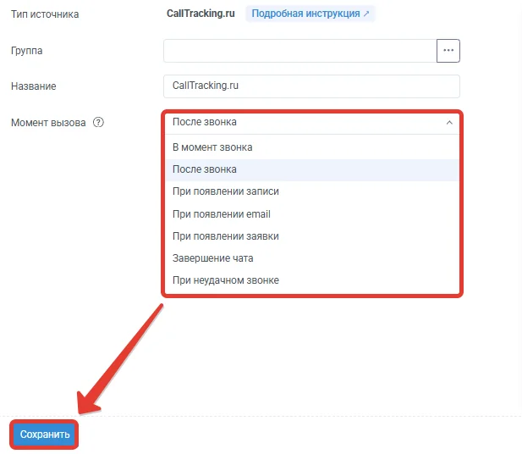The height and width of the screenshot is (454, 522).
Task: Focus the empty Группа input field
Action: tap(300, 51)
